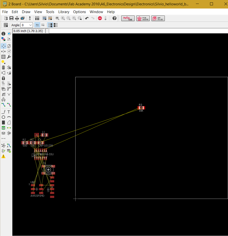Viewport: 228px width, 236px height.
Task: Select the Copy tool
Action: tap(9, 46)
